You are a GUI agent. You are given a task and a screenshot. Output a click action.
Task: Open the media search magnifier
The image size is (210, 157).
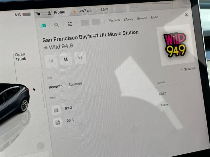pos(56,25)
